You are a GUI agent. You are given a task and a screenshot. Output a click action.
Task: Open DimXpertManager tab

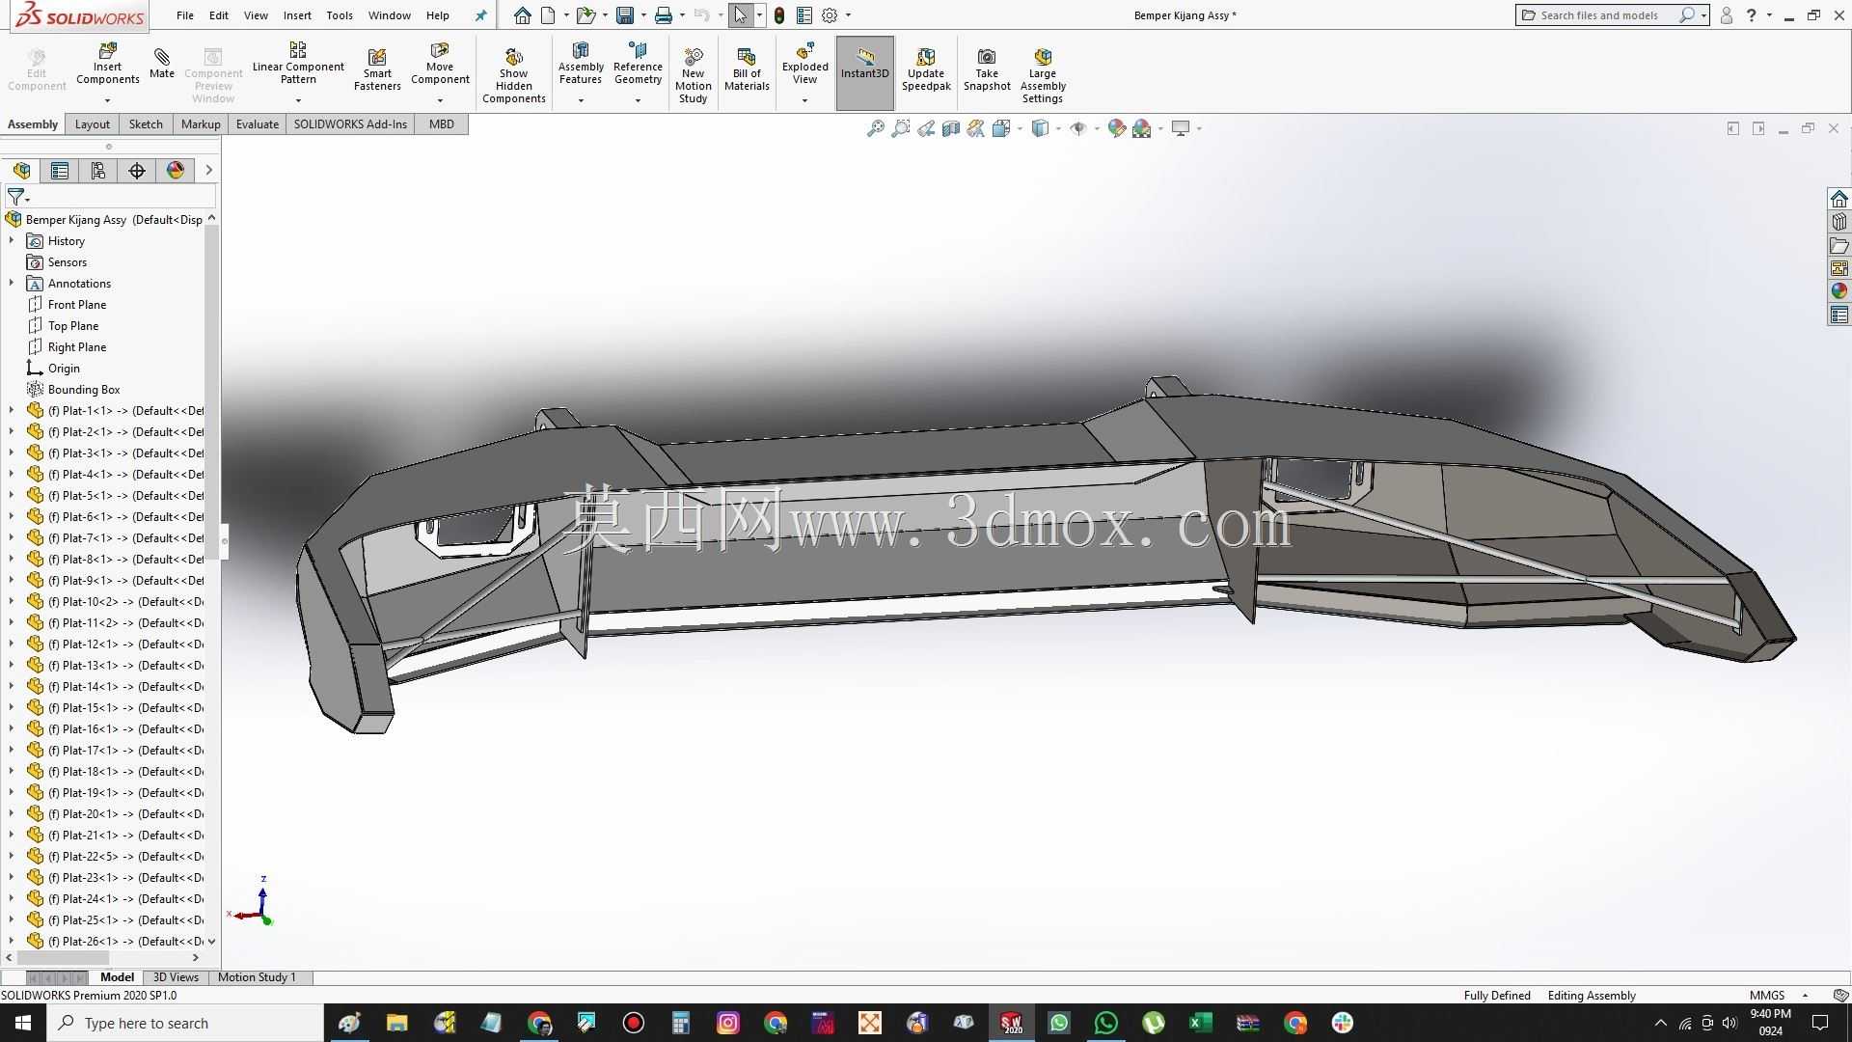[x=137, y=171]
